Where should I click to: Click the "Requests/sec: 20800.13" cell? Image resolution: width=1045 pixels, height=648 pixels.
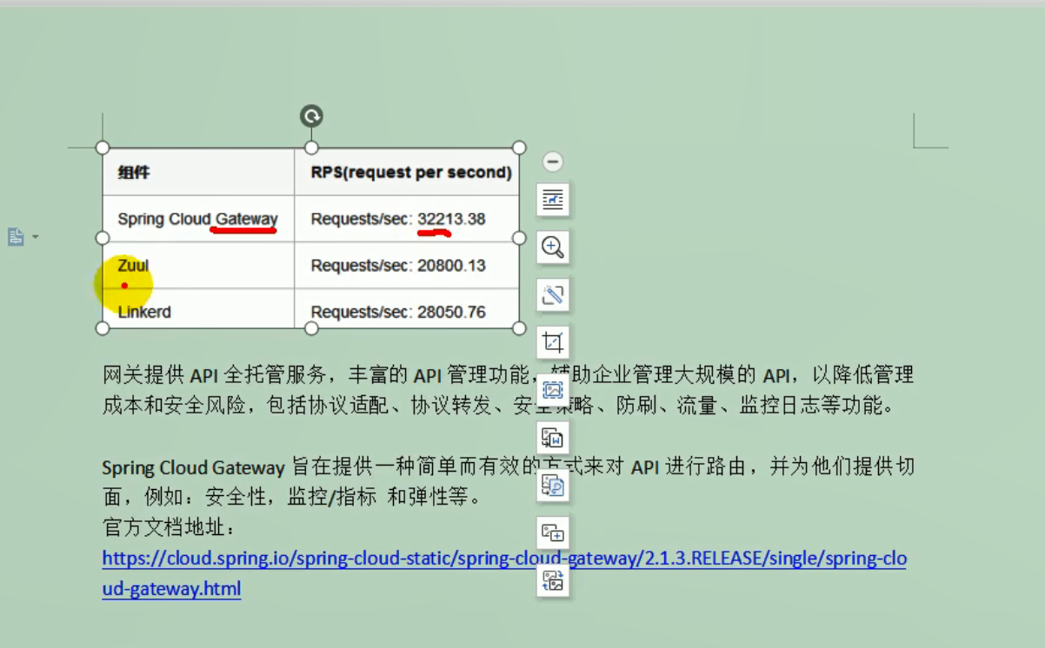coord(407,266)
